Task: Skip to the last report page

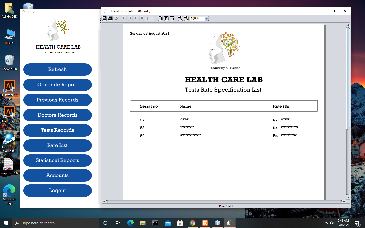Action: pos(142,18)
